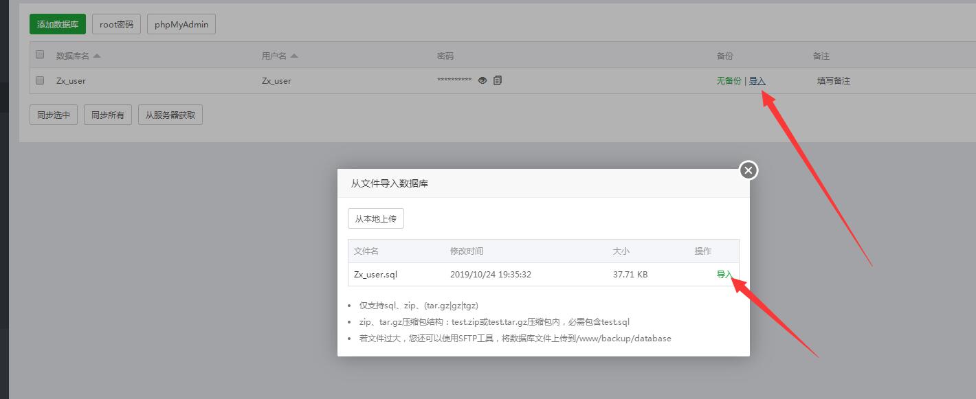Launch phpMyAdmin from the toolbar
The width and height of the screenshot is (976, 399).
[x=181, y=25]
